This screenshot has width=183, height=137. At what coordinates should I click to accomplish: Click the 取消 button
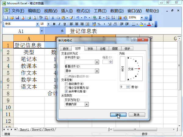[137, 115]
